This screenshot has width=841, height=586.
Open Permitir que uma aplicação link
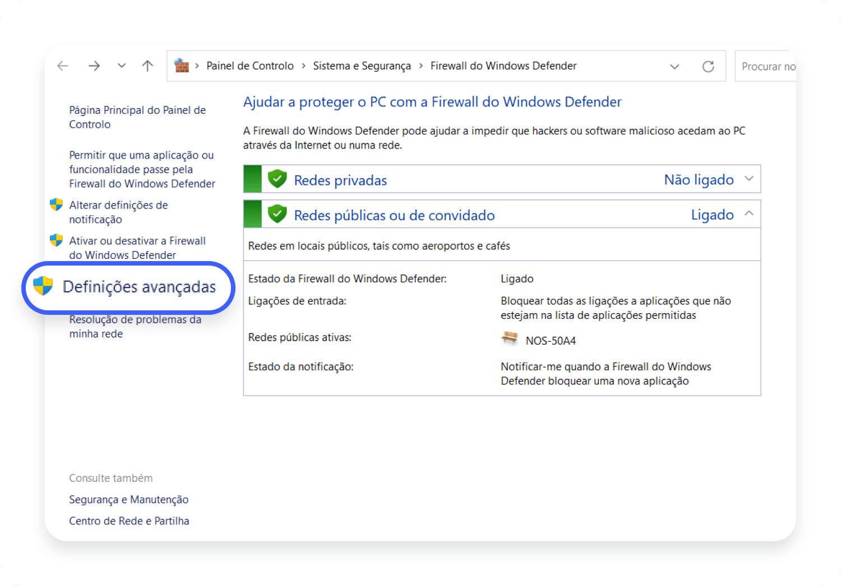[142, 169]
